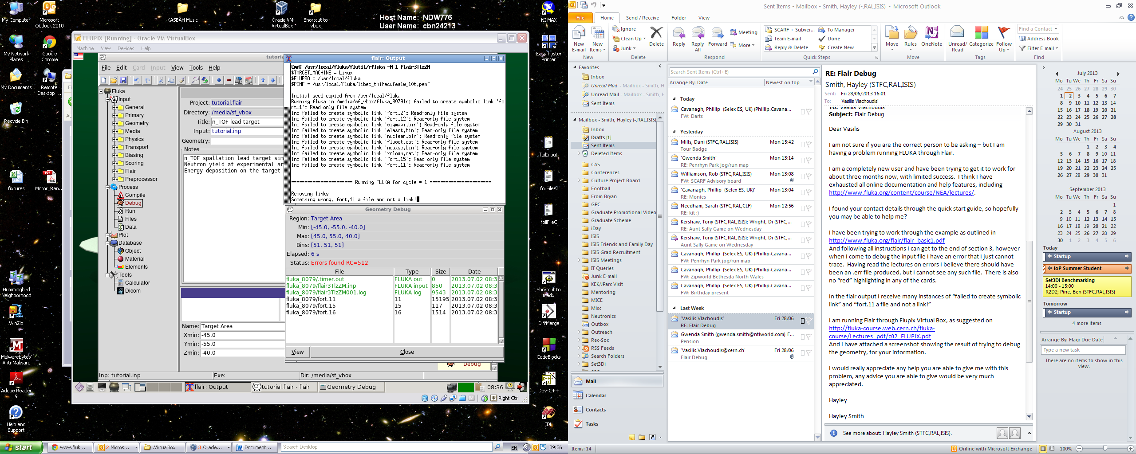This screenshot has width=1136, height=454.
Task: Open the Calendar navigation button in Outlook
Action: (x=617, y=395)
